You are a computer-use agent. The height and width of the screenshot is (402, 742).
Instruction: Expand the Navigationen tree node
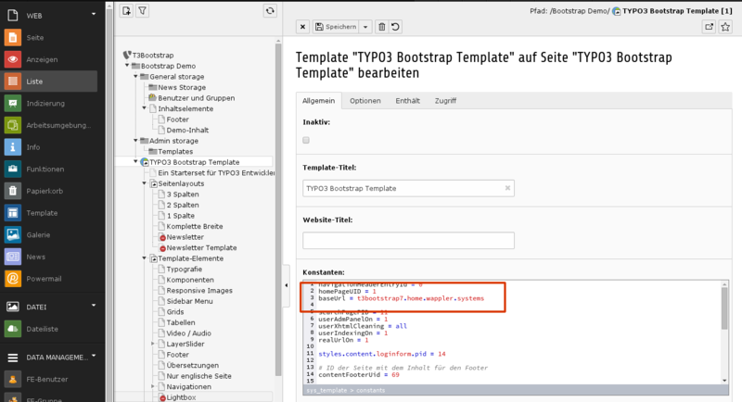coord(153,386)
